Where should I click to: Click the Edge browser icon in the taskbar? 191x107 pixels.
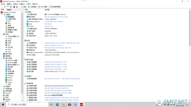[58, 104]
